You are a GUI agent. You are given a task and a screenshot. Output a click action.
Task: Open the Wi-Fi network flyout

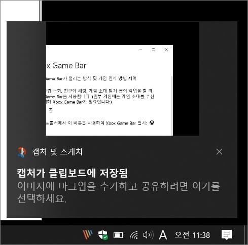[133, 235]
